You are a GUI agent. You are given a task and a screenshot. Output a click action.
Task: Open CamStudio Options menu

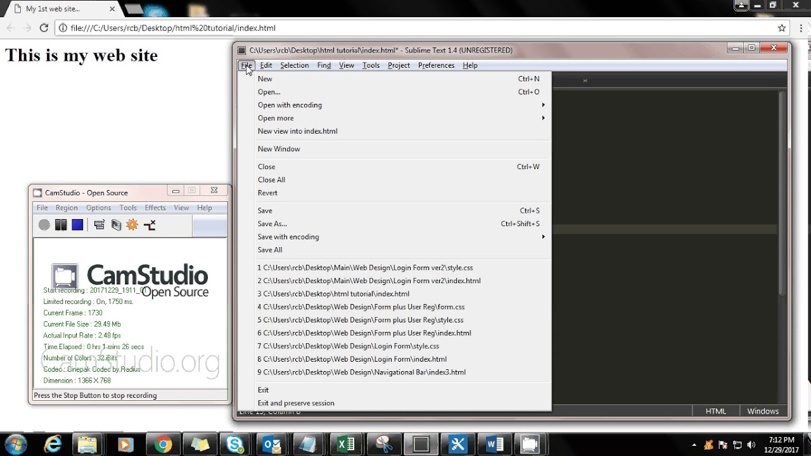98,208
